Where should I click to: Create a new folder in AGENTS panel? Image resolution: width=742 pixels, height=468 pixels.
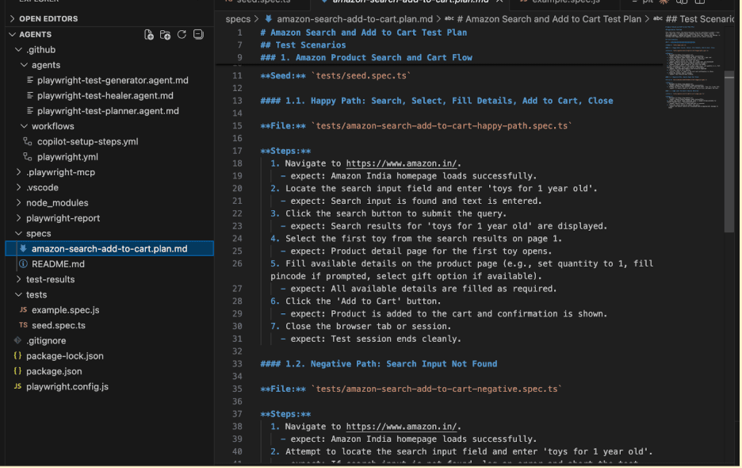[164, 34]
